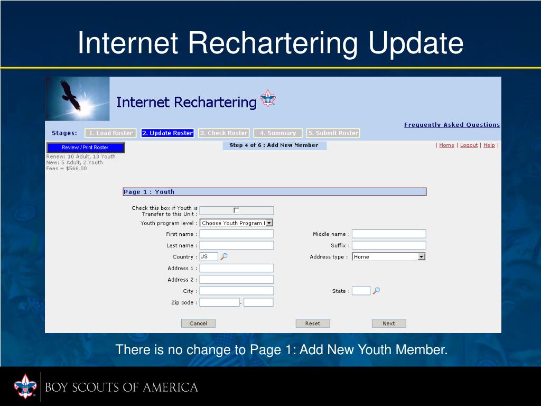
Task: Click the State lookup magnifier icon
Action: coord(376,291)
